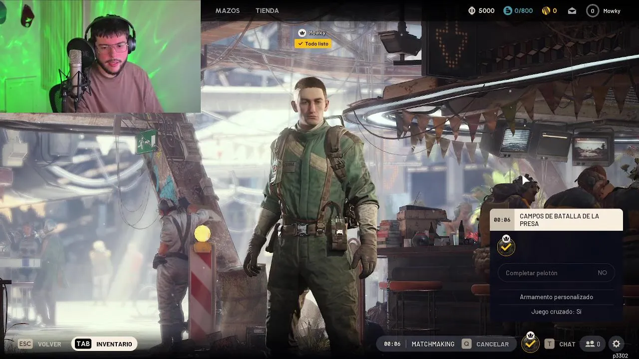Click the 00:06 timer in the match panel
This screenshot has height=359, width=639.
(502, 220)
